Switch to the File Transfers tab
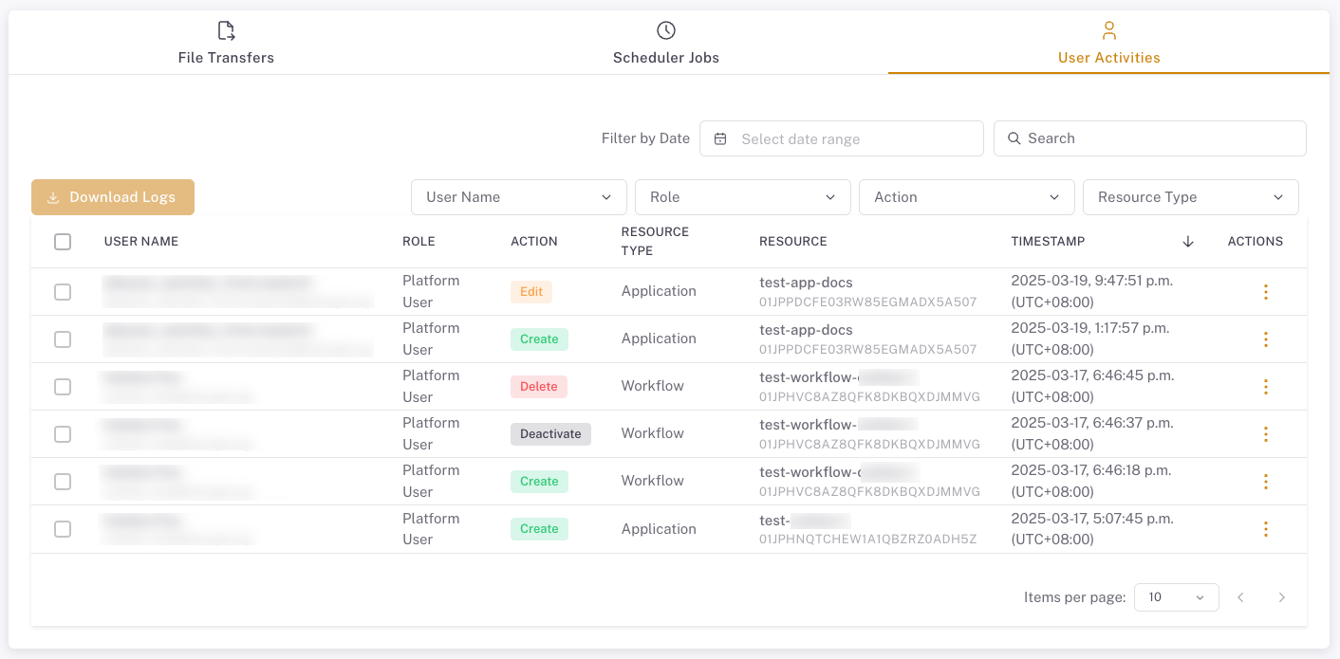The width and height of the screenshot is (1340, 659). click(x=226, y=57)
